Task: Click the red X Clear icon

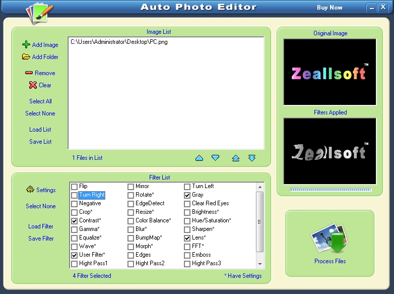Action: tap(33, 85)
